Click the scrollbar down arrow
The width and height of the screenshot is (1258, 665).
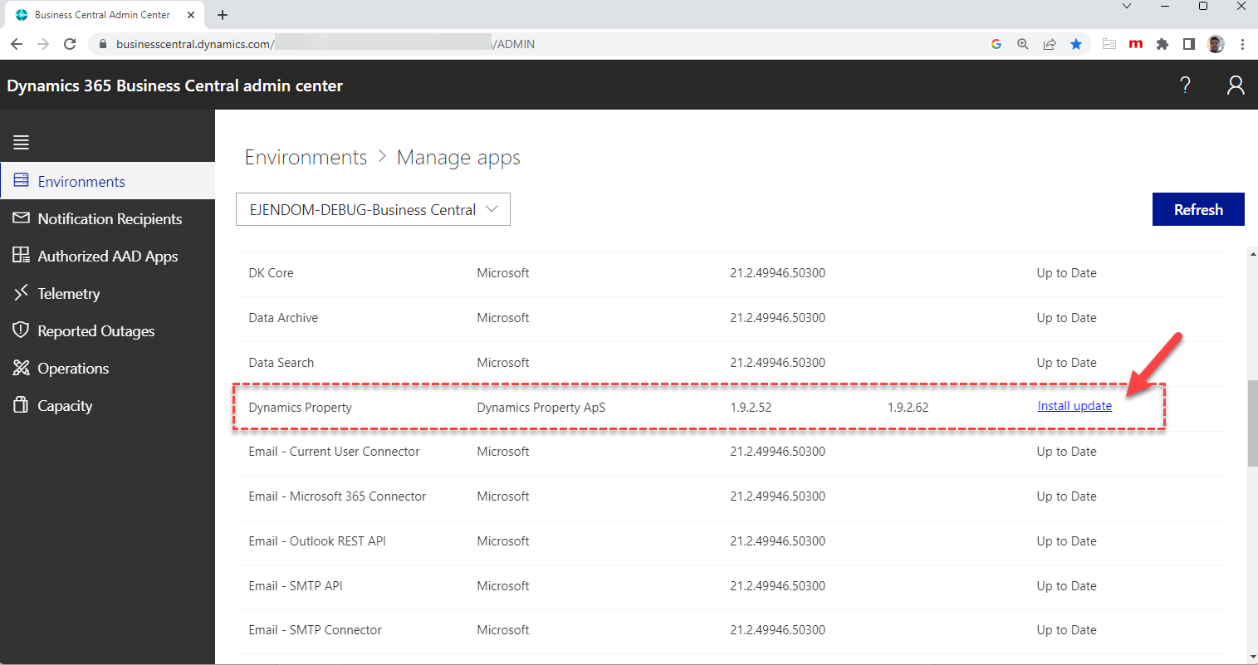pos(1253,658)
